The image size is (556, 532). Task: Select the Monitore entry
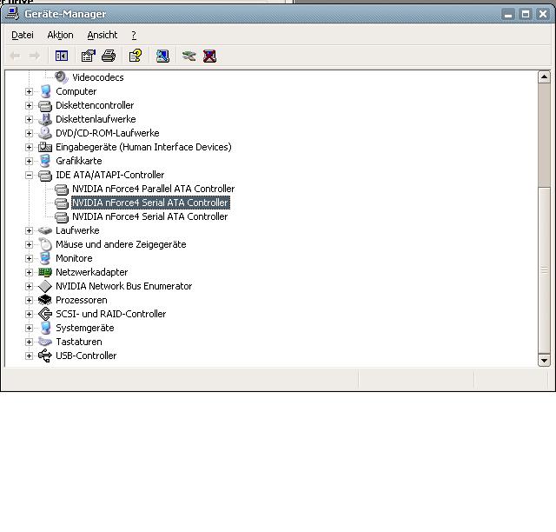pyautogui.click(x=74, y=258)
